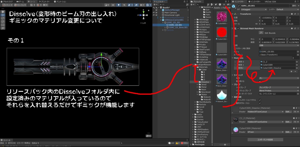Screen dimensions: 300x147
Task: Click コンポーネントを追加 add component button
Action: pos(265,140)
